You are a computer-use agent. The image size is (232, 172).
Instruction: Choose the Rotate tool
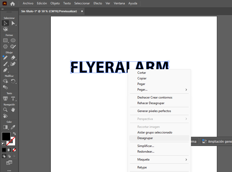coord(13,81)
